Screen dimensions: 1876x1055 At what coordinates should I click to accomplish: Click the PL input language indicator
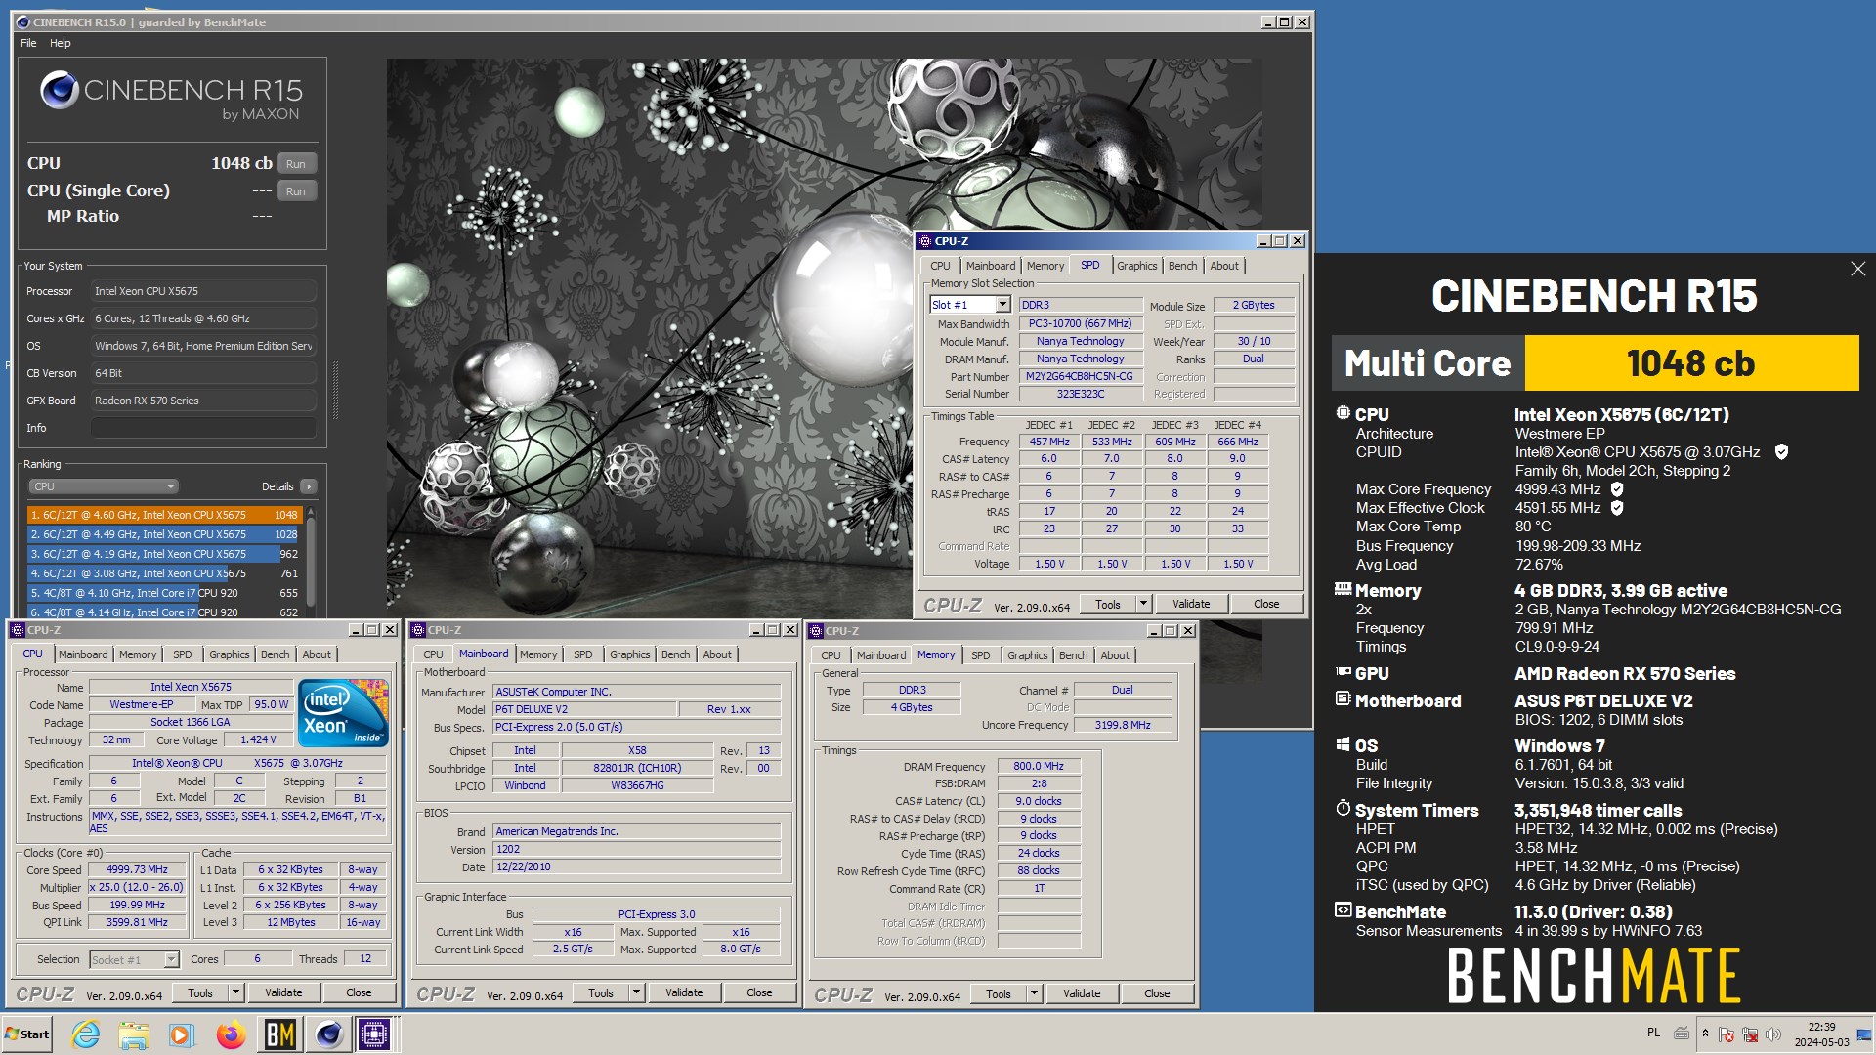click(x=1653, y=1033)
